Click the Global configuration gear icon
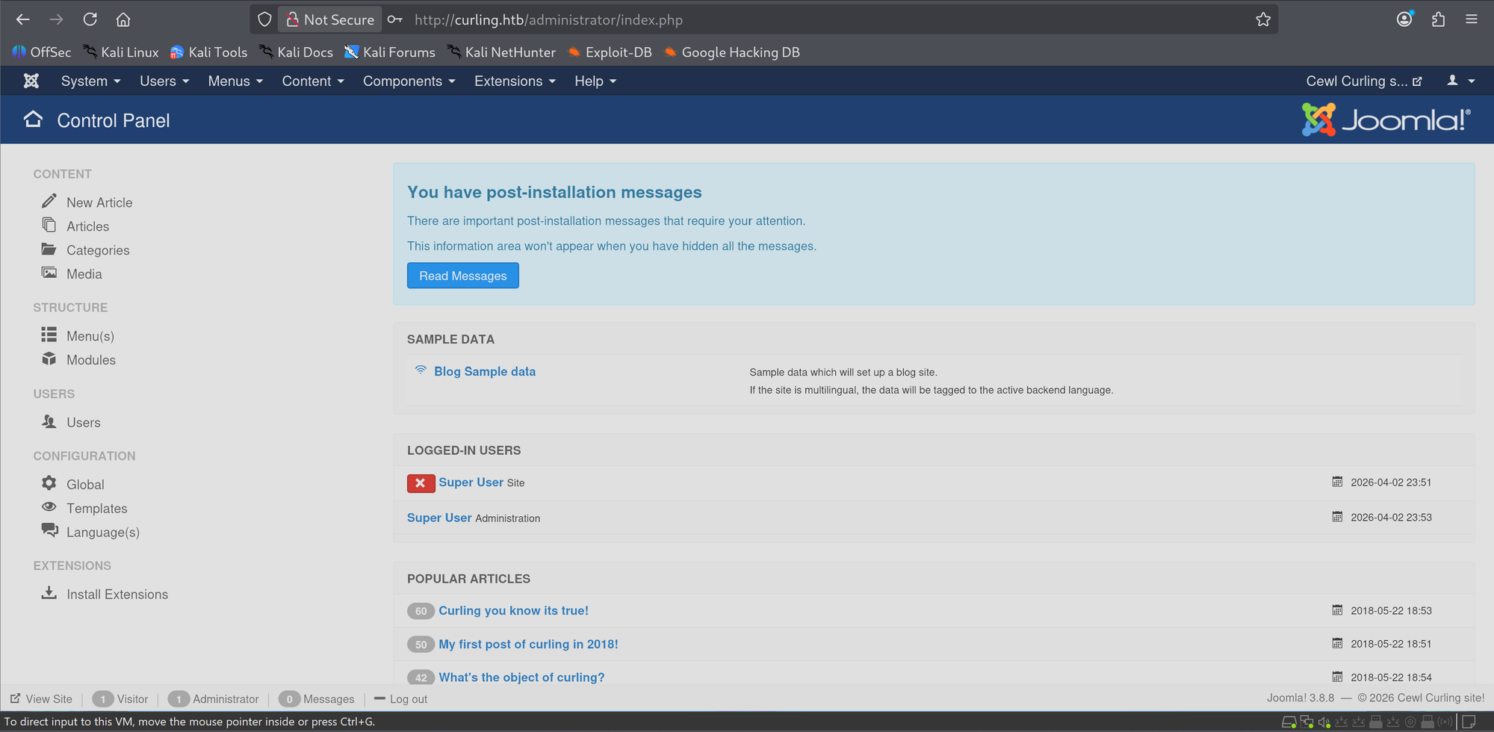This screenshot has height=732, width=1494. click(x=49, y=483)
